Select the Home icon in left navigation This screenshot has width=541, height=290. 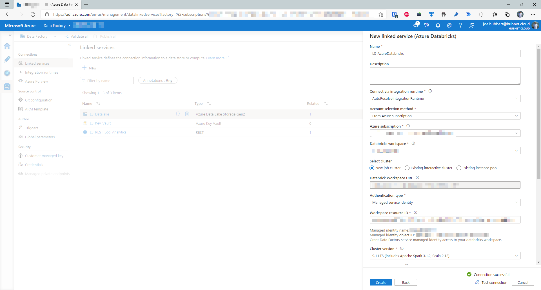7,46
